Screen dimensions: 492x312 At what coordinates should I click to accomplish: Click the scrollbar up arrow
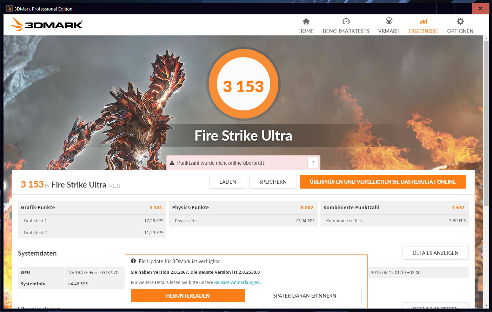[x=486, y=39]
